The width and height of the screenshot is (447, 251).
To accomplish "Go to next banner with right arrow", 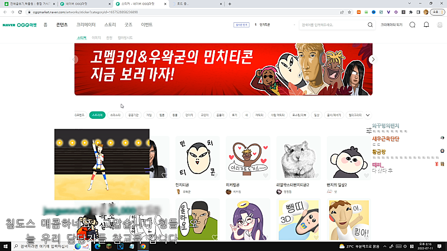I will 373,60.
